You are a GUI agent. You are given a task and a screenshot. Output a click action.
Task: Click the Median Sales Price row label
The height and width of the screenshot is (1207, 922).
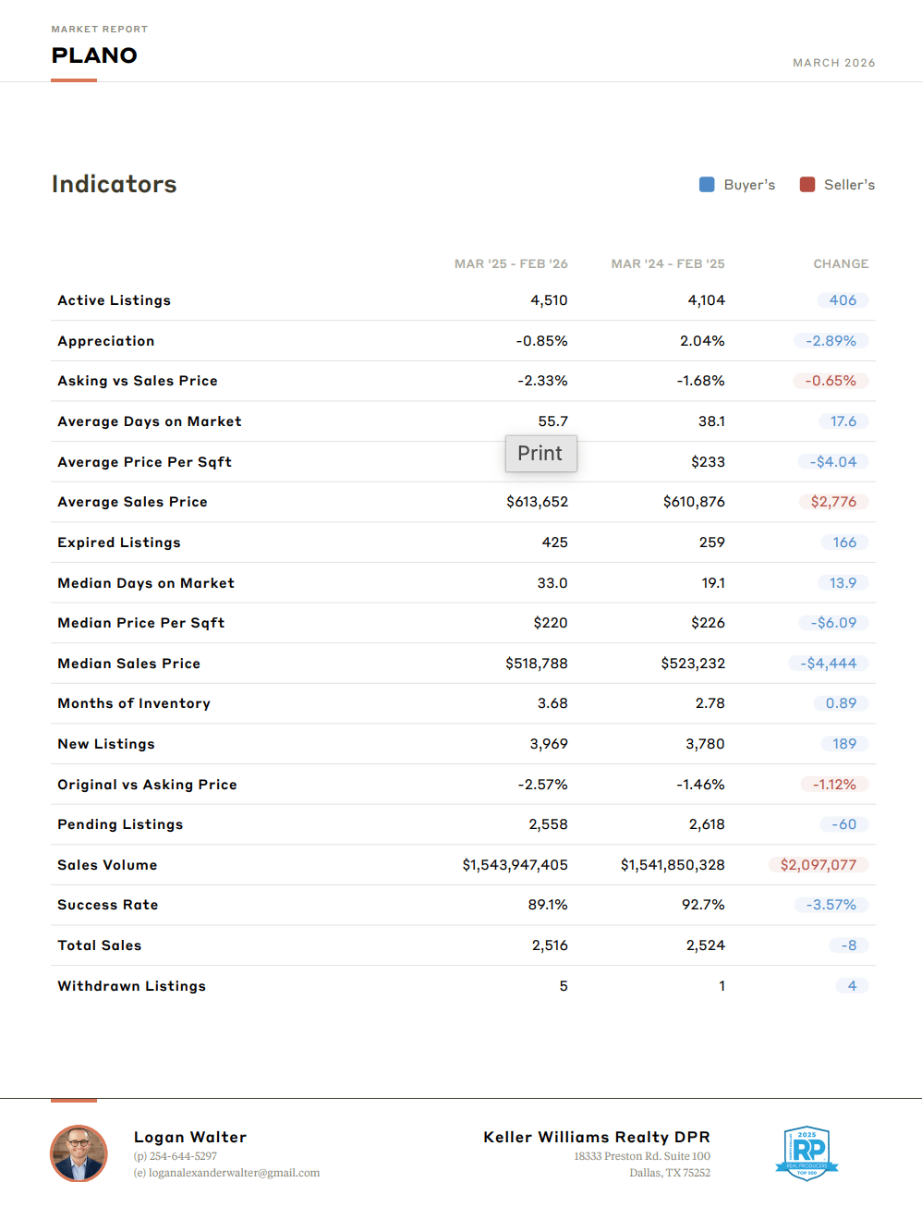(x=128, y=664)
